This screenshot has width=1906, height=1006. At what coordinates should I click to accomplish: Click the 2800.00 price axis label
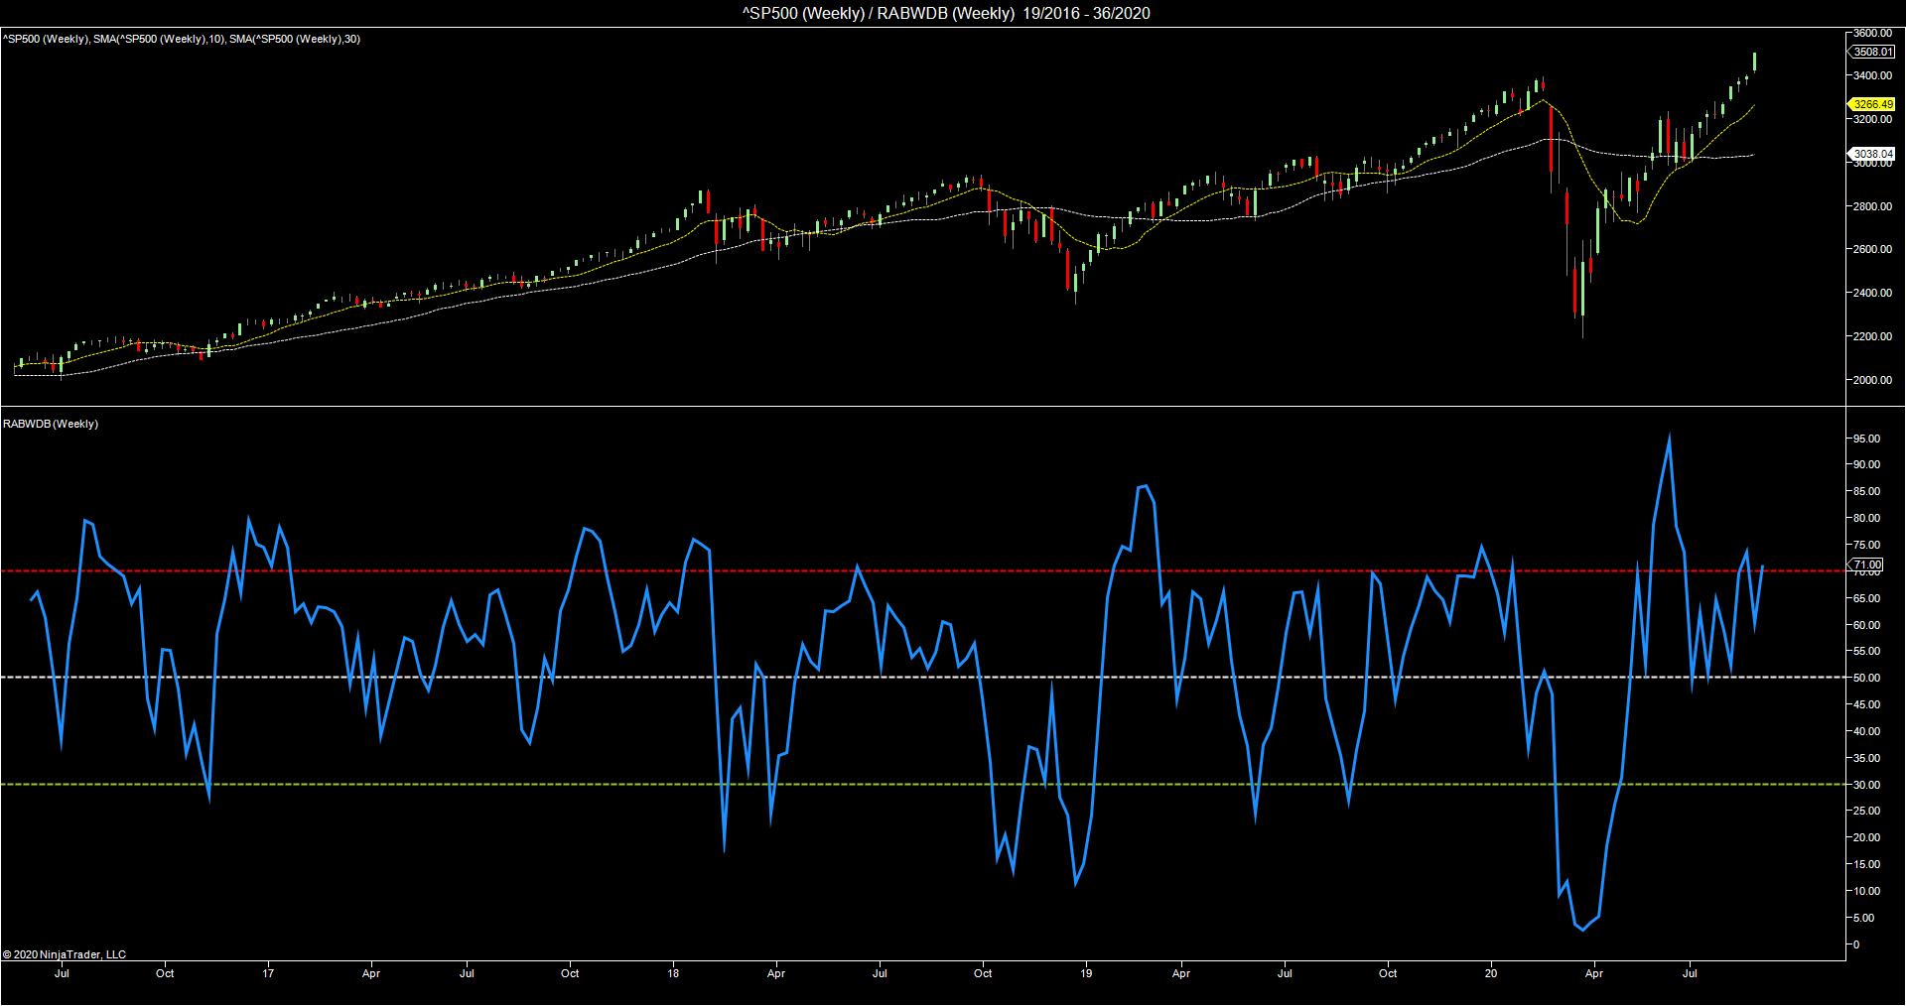point(1874,206)
